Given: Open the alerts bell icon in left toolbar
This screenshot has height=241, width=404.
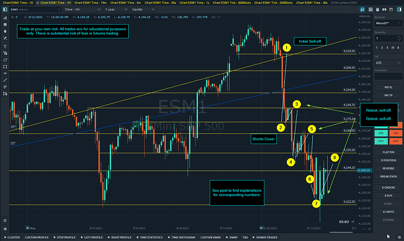Looking at the screenshot, I should click(x=5, y=31).
